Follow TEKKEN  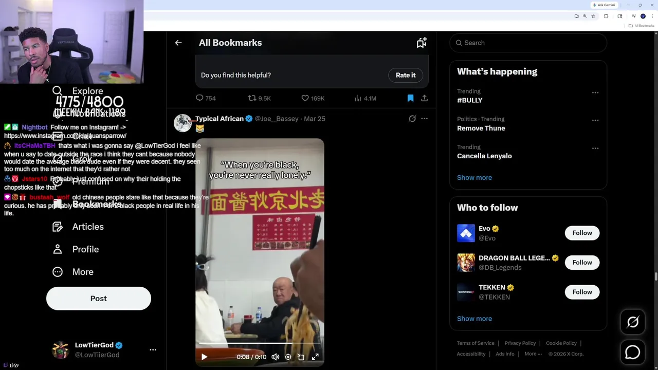coord(582,292)
